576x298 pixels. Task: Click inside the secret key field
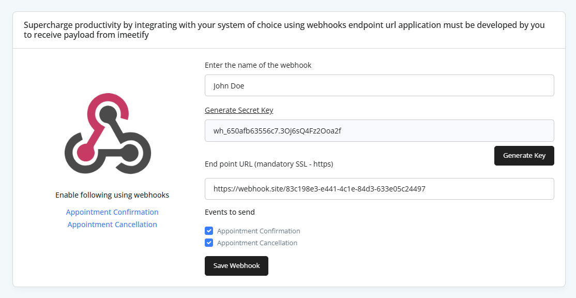pyautogui.click(x=379, y=131)
